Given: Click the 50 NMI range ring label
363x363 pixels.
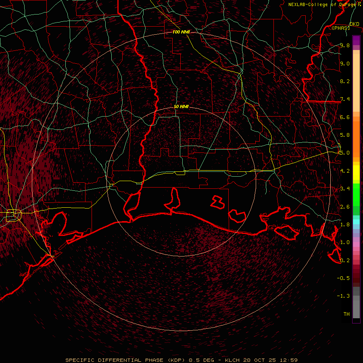Looking at the screenshot, I should point(181,107).
